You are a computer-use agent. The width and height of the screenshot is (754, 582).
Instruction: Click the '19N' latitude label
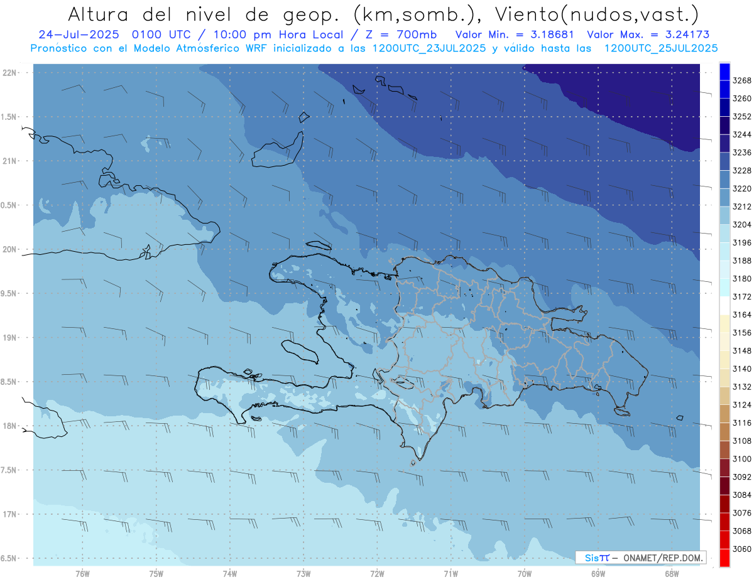pos(11,337)
